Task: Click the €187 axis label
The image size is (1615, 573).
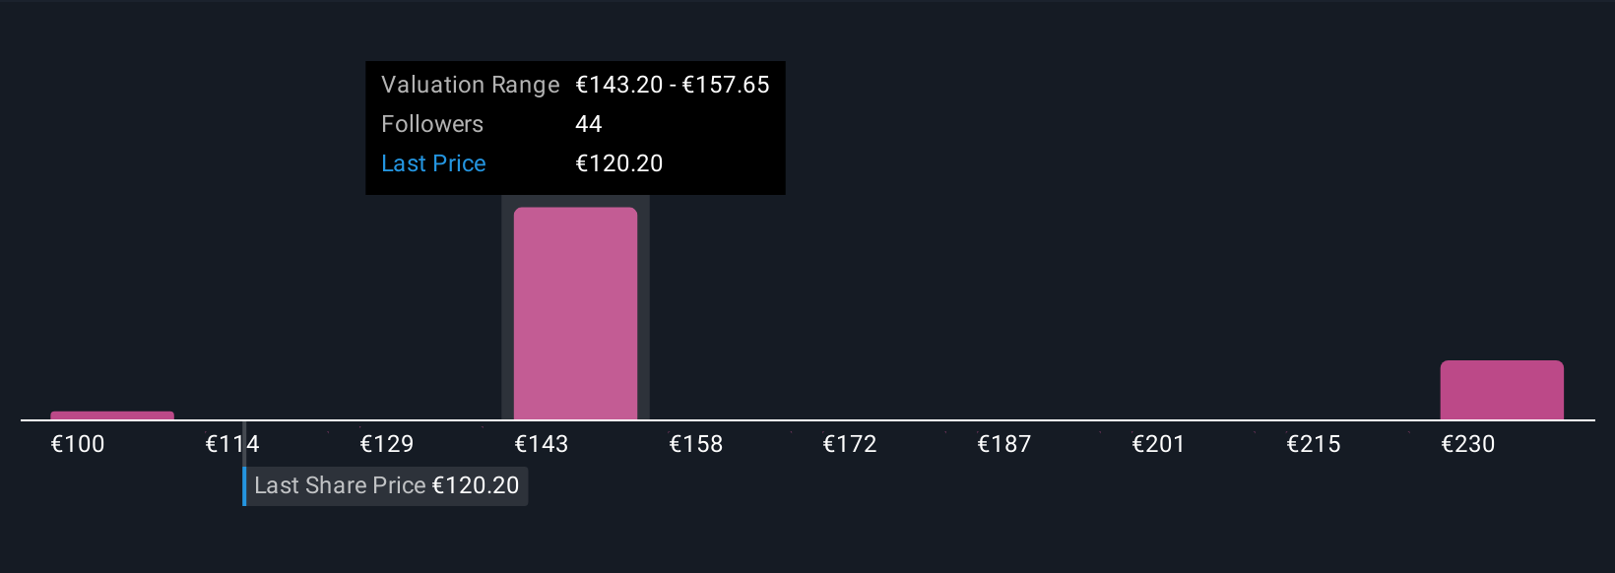Action: click(x=1004, y=444)
